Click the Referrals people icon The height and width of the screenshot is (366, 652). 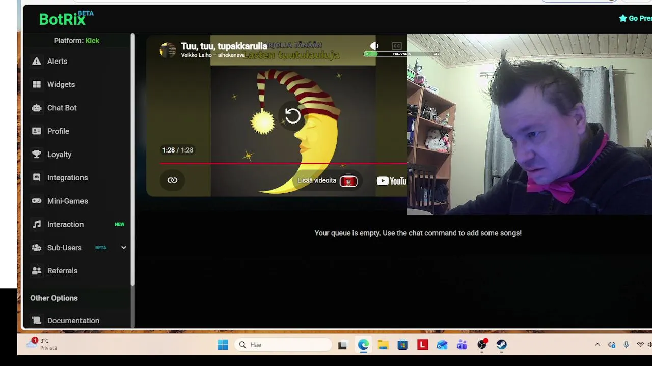point(36,271)
